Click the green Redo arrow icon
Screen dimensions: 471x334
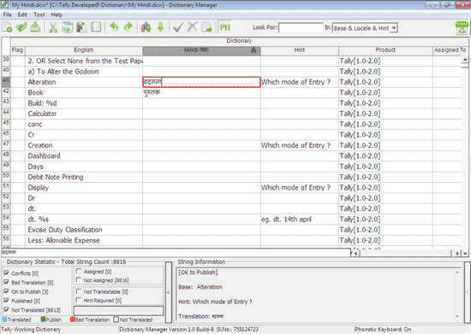[128, 27]
